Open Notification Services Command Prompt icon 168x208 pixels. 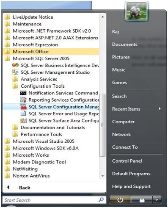pos(23,93)
